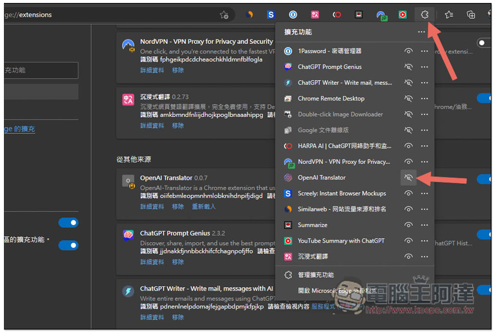The image size is (495, 333).
Task: Click the YouTube Summary toolbar icon
Action: point(402,14)
